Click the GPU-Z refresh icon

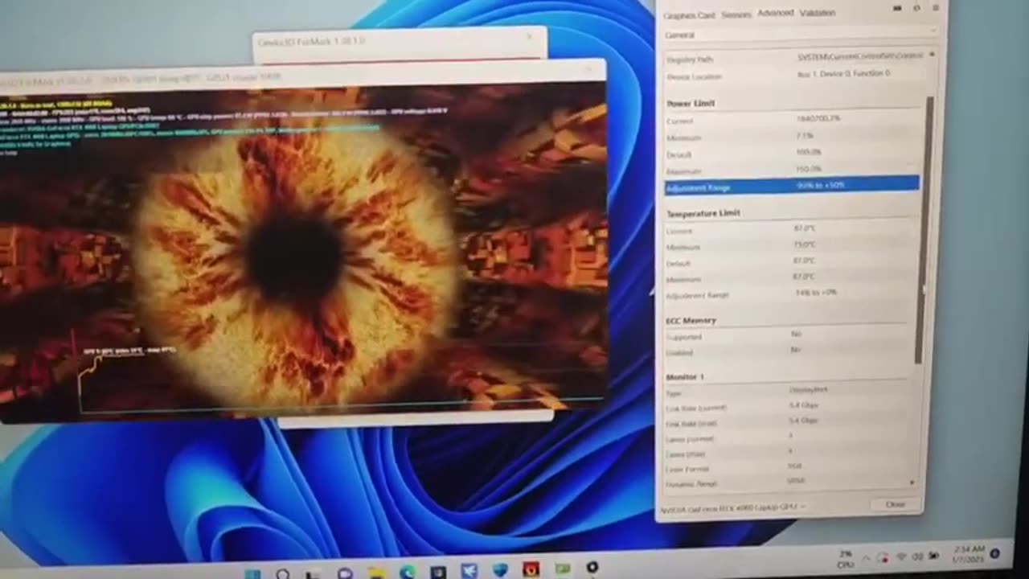click(916, 8)
